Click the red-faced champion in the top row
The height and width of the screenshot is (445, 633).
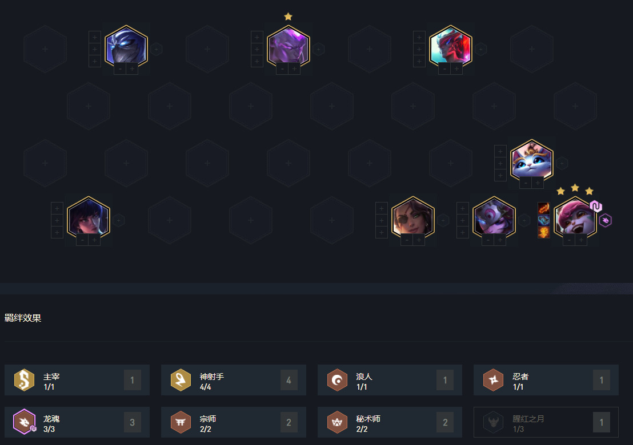(451, 46)
